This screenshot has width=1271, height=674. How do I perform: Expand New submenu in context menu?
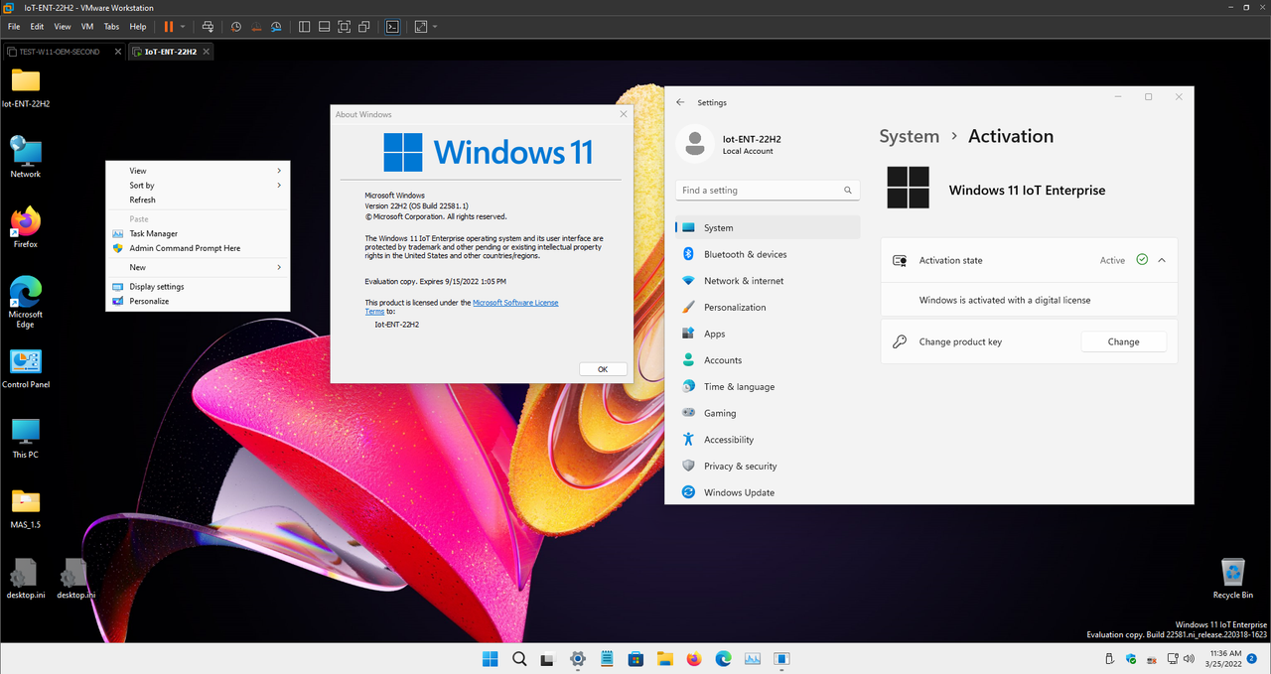[x=198, y=267]
